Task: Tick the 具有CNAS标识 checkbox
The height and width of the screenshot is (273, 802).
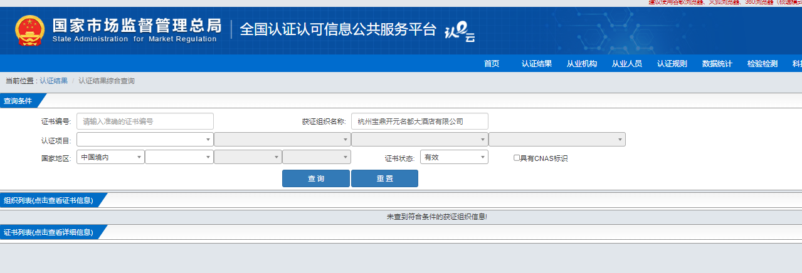Action: pos(517,158)
